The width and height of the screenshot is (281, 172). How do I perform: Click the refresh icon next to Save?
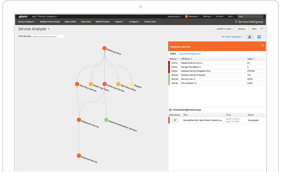pyautogui.click(x=262, y=29)
